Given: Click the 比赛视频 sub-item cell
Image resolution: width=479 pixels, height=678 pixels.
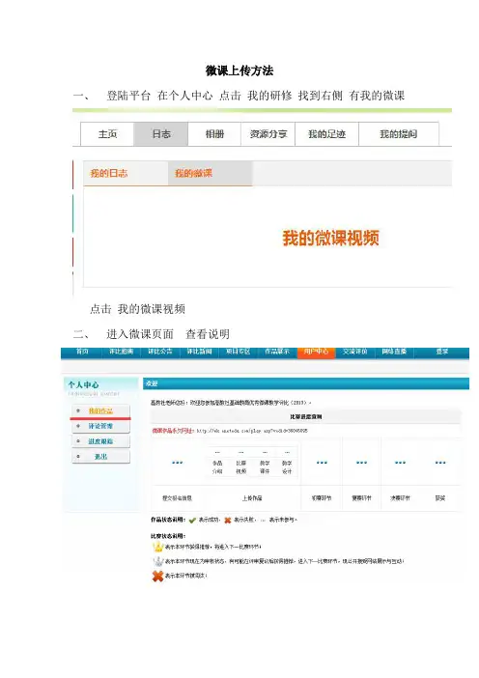Looking at the screenshot, I should click(240, 467).
